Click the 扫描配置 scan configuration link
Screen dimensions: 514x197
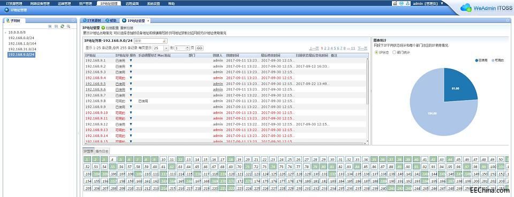pyautogui.click(x=112, y=28)
